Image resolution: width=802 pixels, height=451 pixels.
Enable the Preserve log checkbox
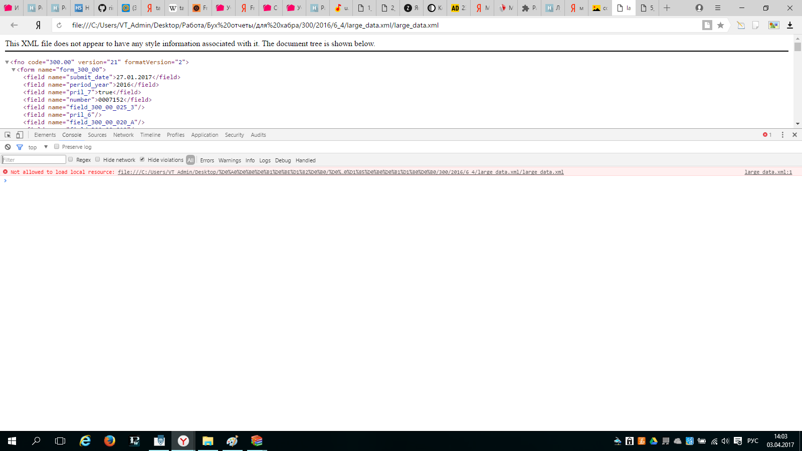tap(57, 147)
